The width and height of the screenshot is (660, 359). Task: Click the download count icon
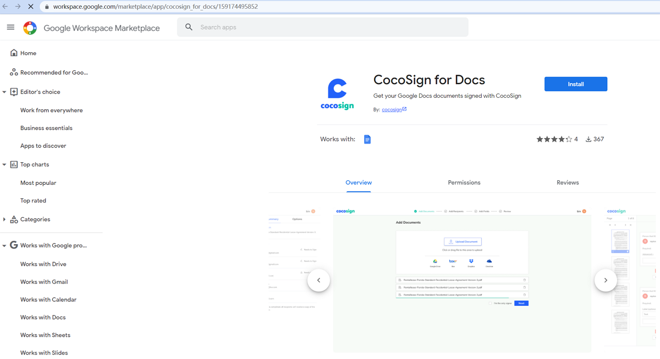[x=588, y=139]
